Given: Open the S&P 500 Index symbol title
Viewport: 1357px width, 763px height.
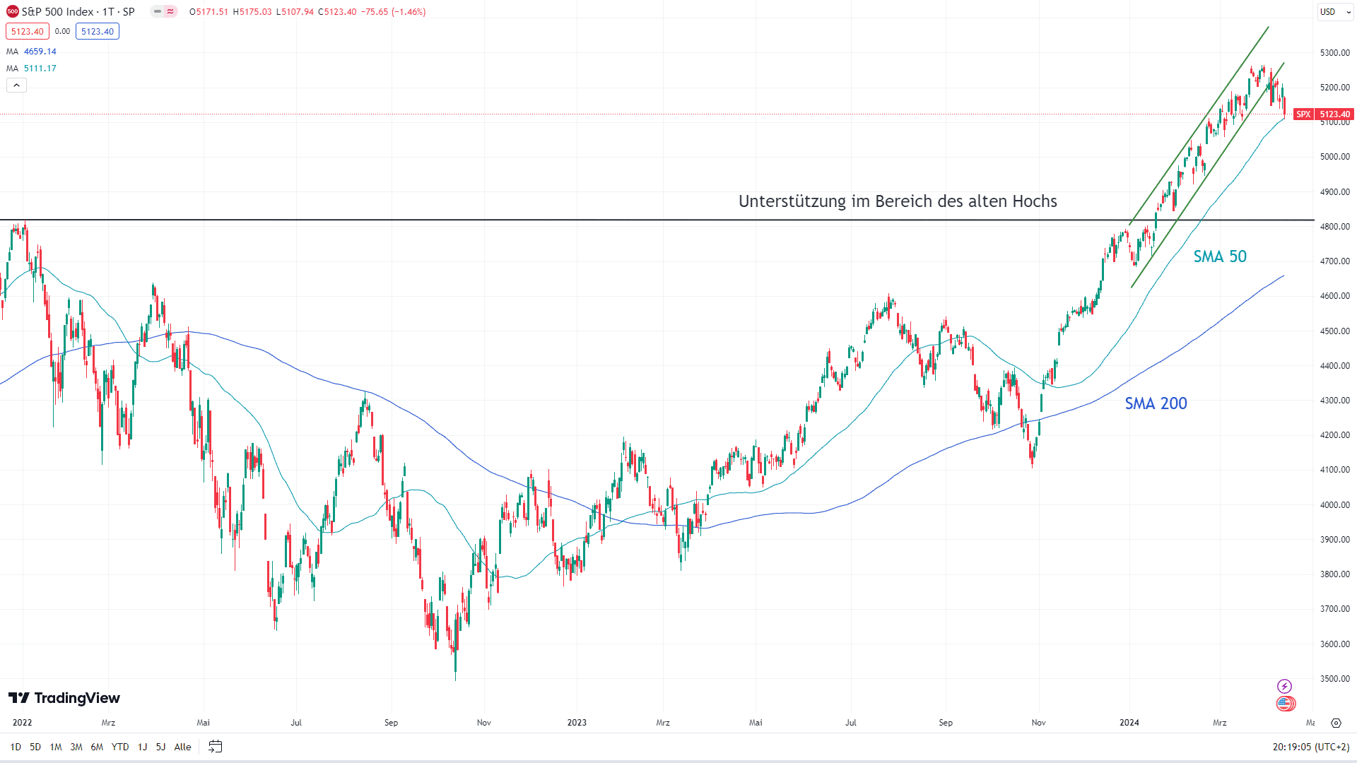Looking at the screenshot, I should [x=78, y=12].
